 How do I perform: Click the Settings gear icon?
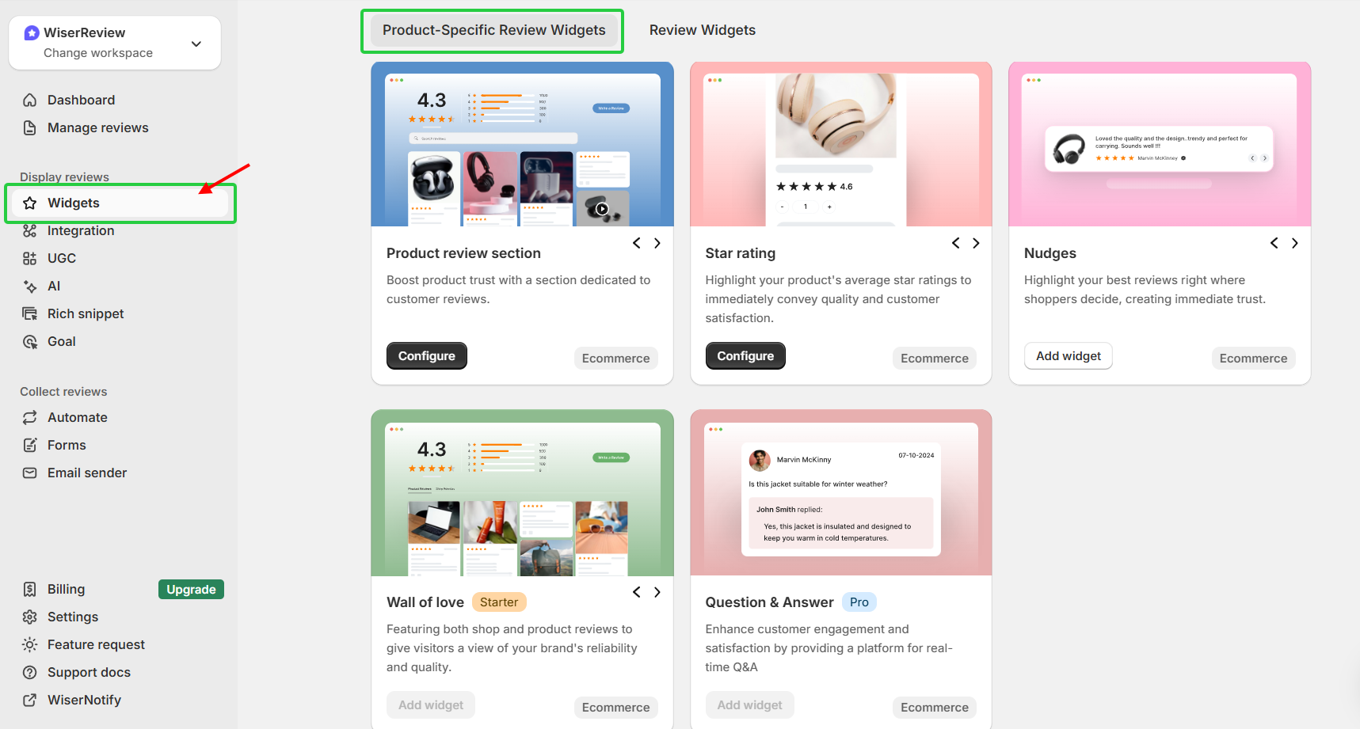(30, 617)
